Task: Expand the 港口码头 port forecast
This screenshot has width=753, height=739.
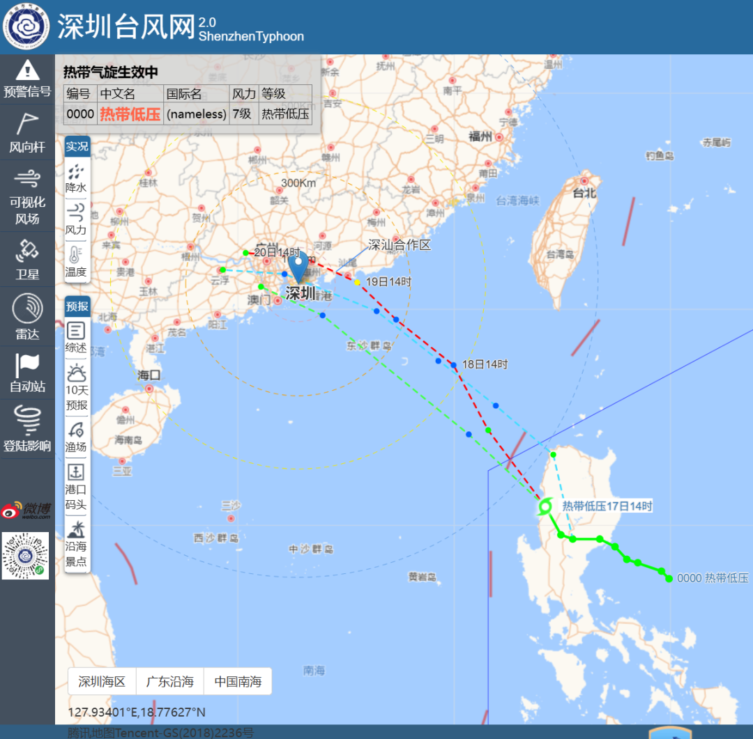Action: coord(77,487)
